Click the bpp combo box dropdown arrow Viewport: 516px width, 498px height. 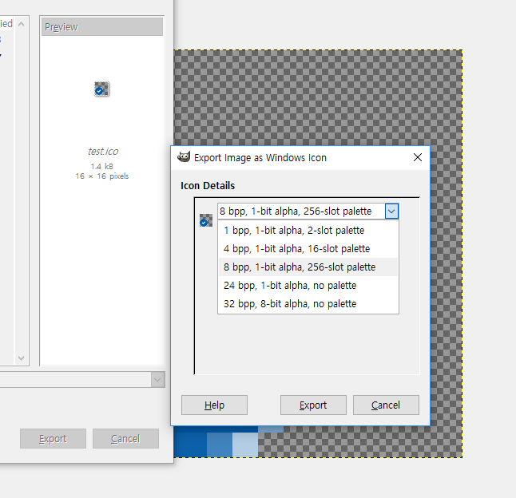pos(391,211)
